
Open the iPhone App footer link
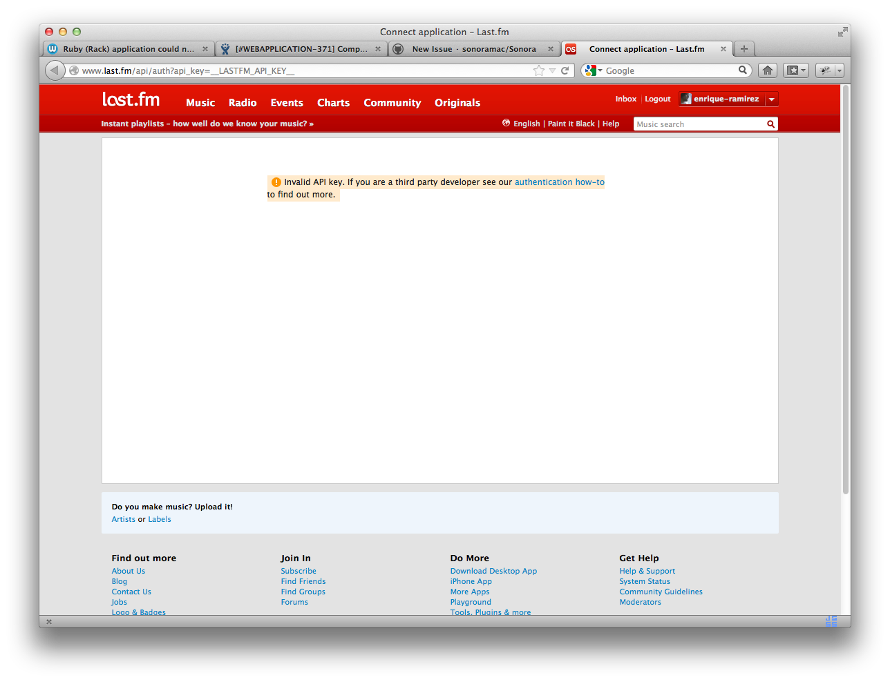471,581
